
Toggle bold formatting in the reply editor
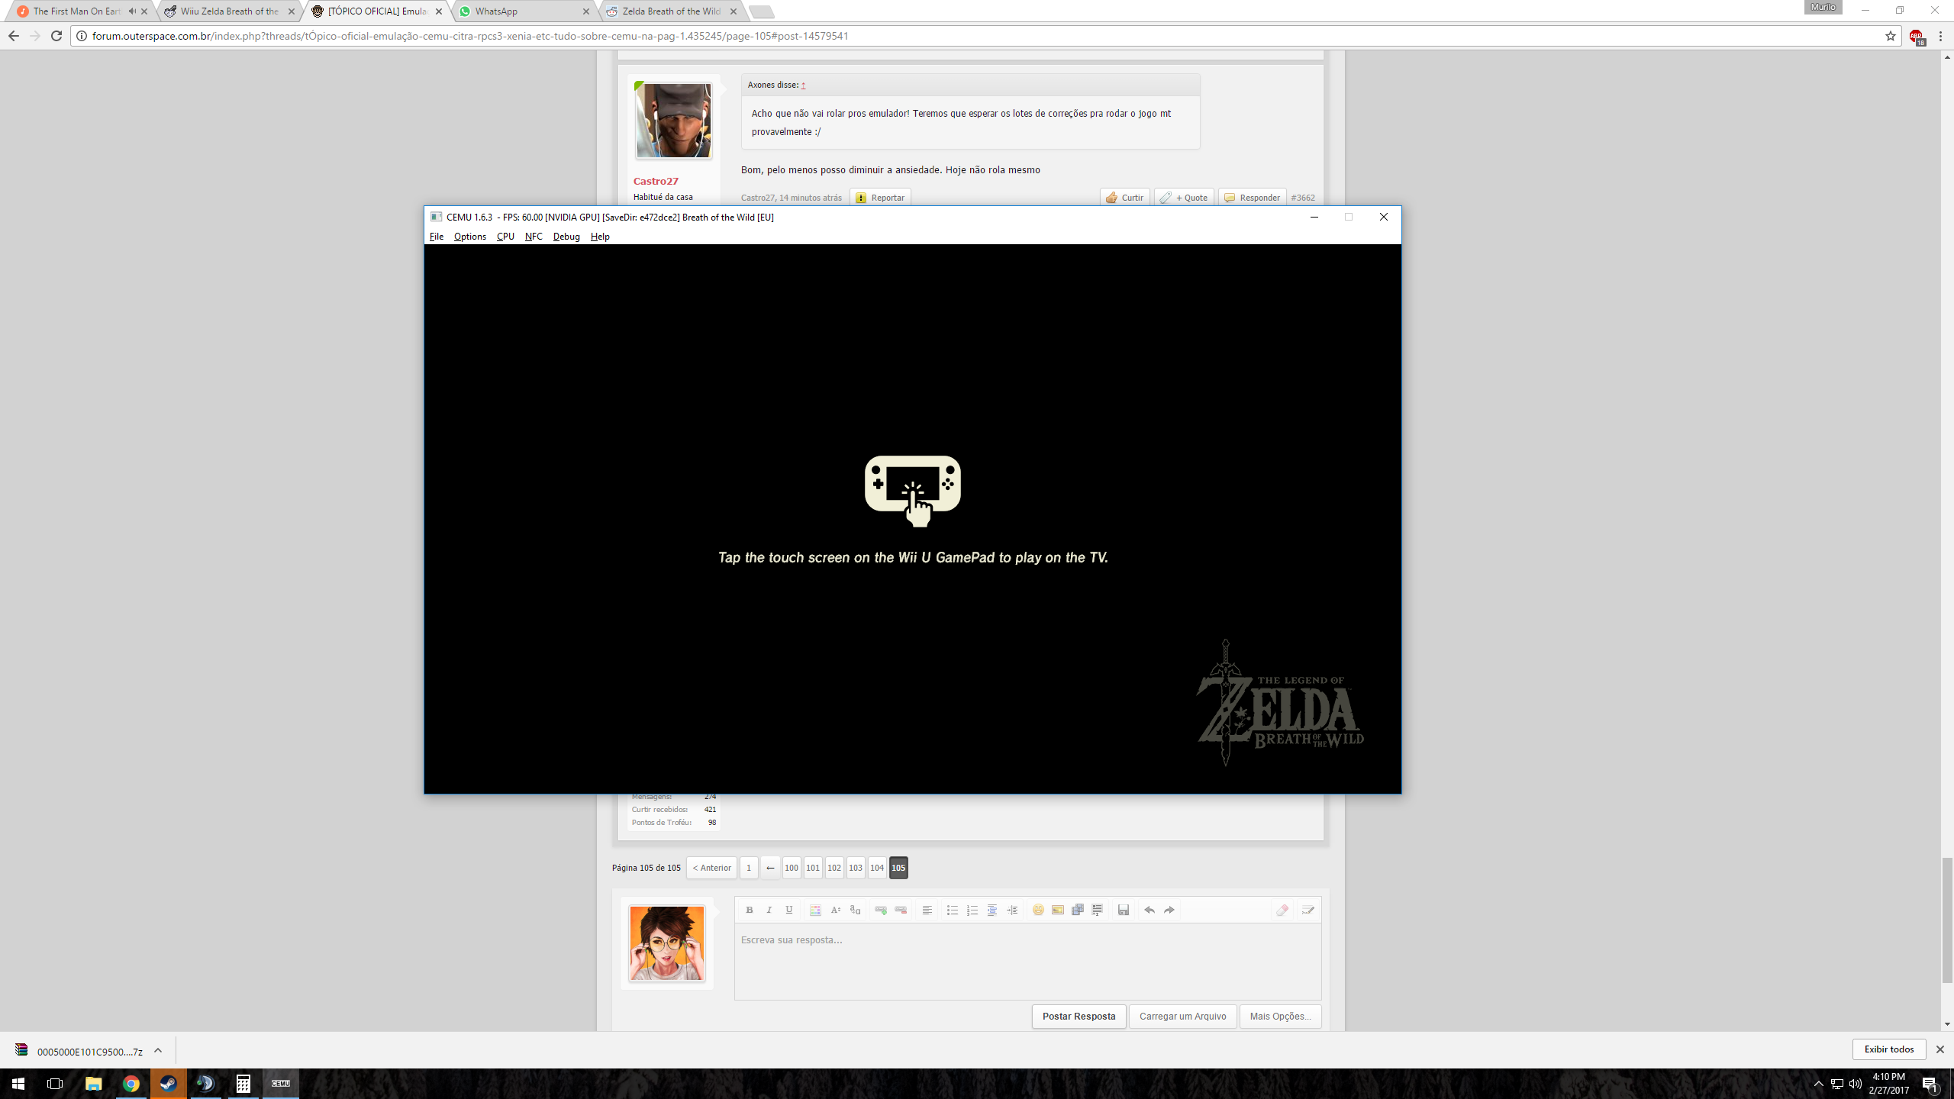(x=749, y=910)
